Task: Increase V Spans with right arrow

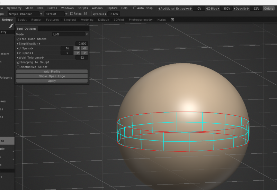Action: (x=32, y=53)
